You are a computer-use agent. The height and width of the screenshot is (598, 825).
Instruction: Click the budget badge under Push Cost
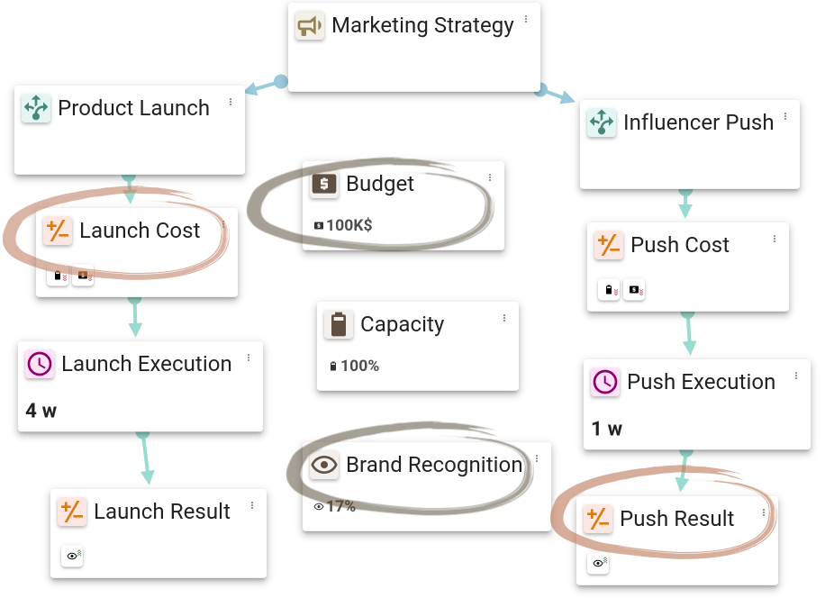tap(634, 290)
